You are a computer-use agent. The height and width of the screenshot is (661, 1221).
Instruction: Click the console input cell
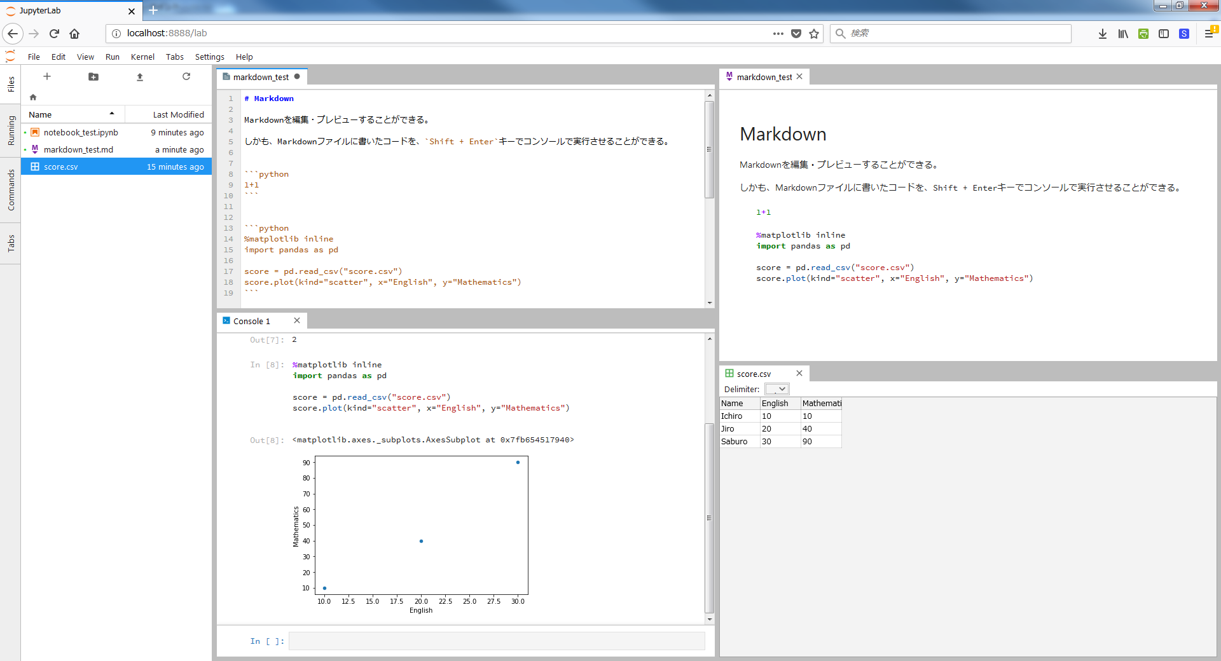pos(497,641)
